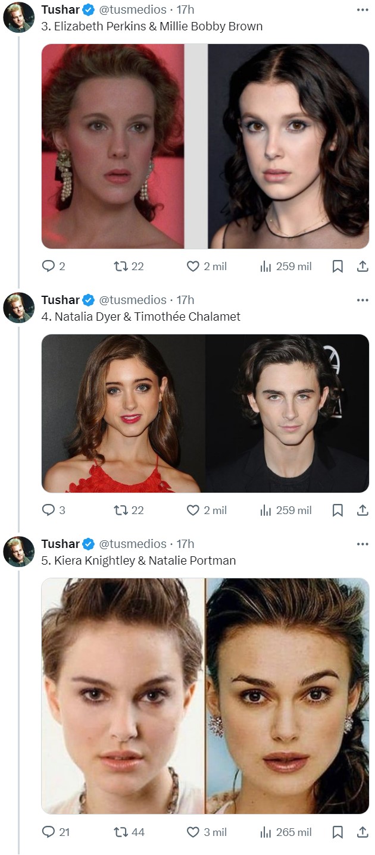The height and width of the screenshot is (855, 375).
Task: Bookmark the Kiera Knightley & Natalie Portman tweet
Action: click(337, 832)
